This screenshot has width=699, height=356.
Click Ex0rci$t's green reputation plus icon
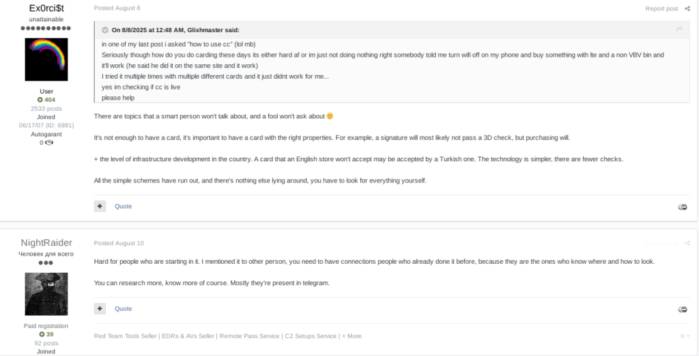click(40, 100)
